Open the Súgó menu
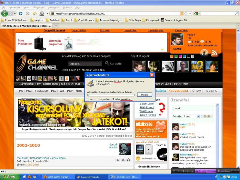Screen dimensions: 240x180 (x=78, y=7)
